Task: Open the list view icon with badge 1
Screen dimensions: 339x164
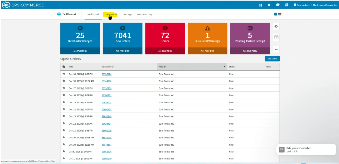Action: (278, 14)
